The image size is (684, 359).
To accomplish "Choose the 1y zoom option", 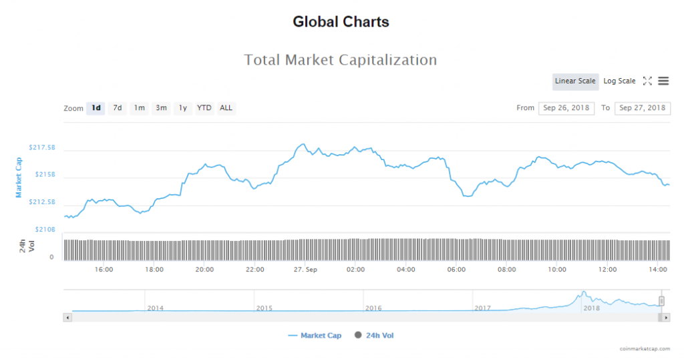I will click(182, 108).
